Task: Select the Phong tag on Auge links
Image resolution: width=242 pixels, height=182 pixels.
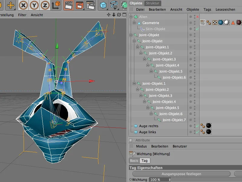Action: pyautogui.click(x=203, y=132)
